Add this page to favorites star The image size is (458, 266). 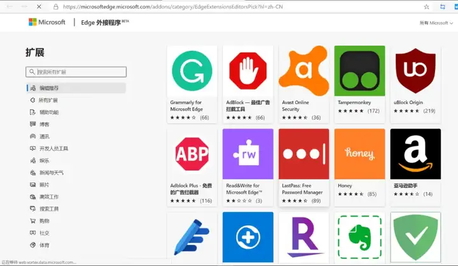pyautogui.click(x=426, y=7)
